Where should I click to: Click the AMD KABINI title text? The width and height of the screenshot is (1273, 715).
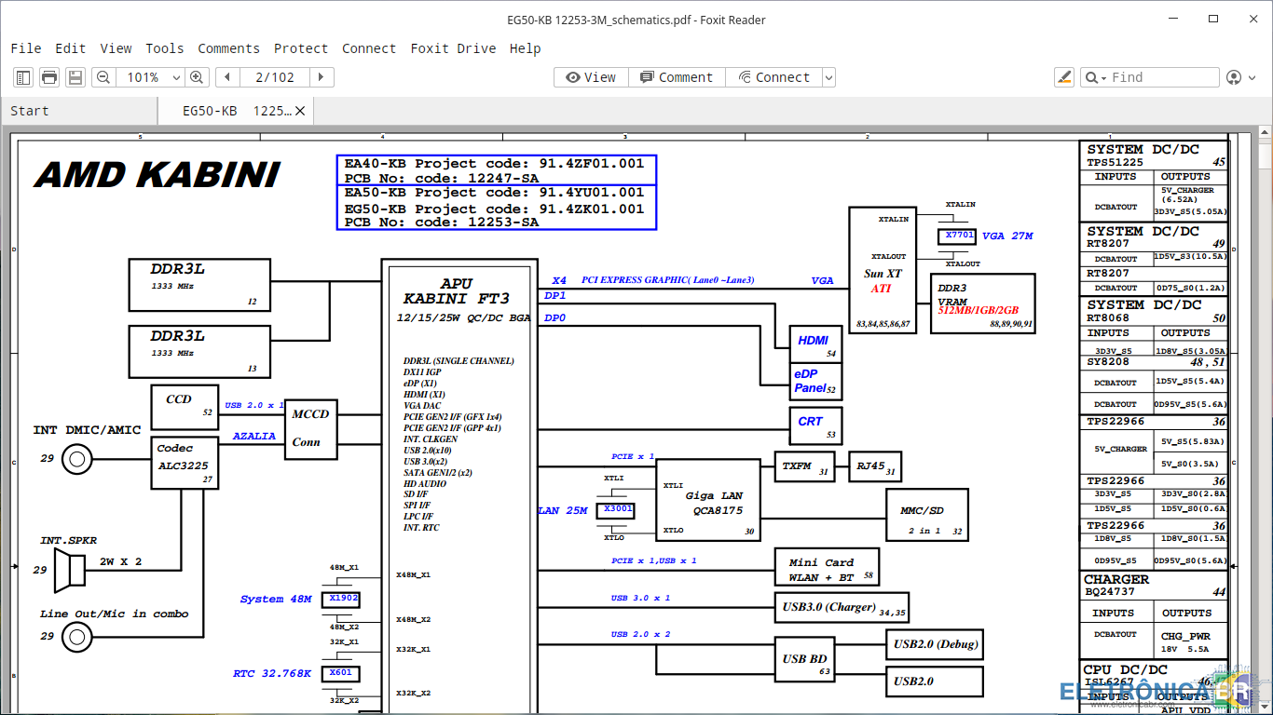157,174
